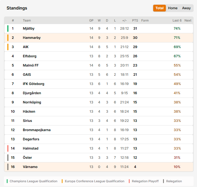Click the Europa Conference League Qualification legend
197x187 pixels.
[93, 181]
